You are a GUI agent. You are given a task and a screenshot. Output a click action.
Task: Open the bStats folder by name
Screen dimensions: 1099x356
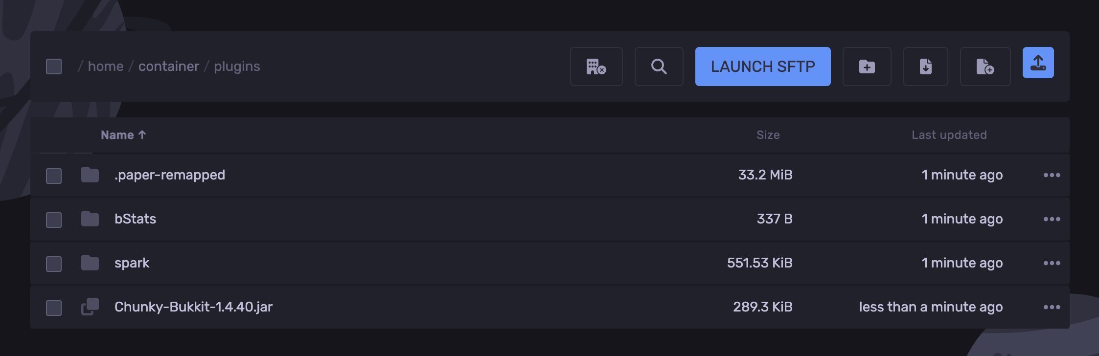pos(135,219)
